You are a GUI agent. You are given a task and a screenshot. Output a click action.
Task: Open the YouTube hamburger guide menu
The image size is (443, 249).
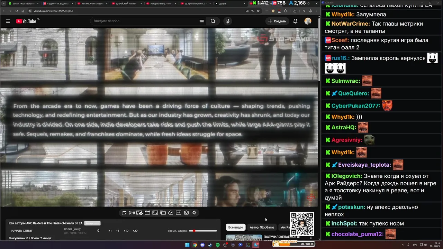8,21
